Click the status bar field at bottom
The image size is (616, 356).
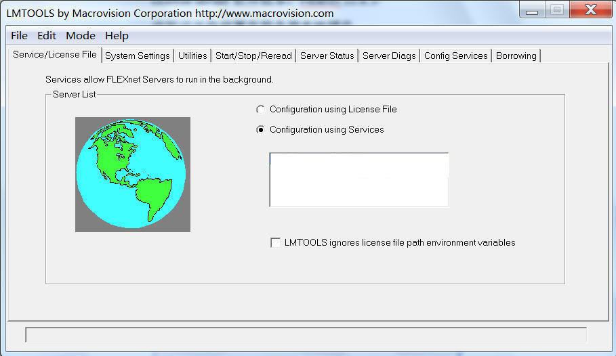(x=306, y=335)
